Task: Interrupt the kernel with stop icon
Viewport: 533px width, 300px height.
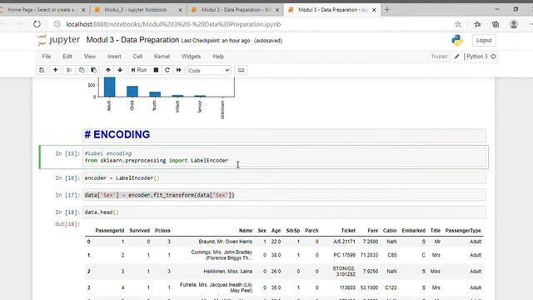Action: (x=156, y=70)
